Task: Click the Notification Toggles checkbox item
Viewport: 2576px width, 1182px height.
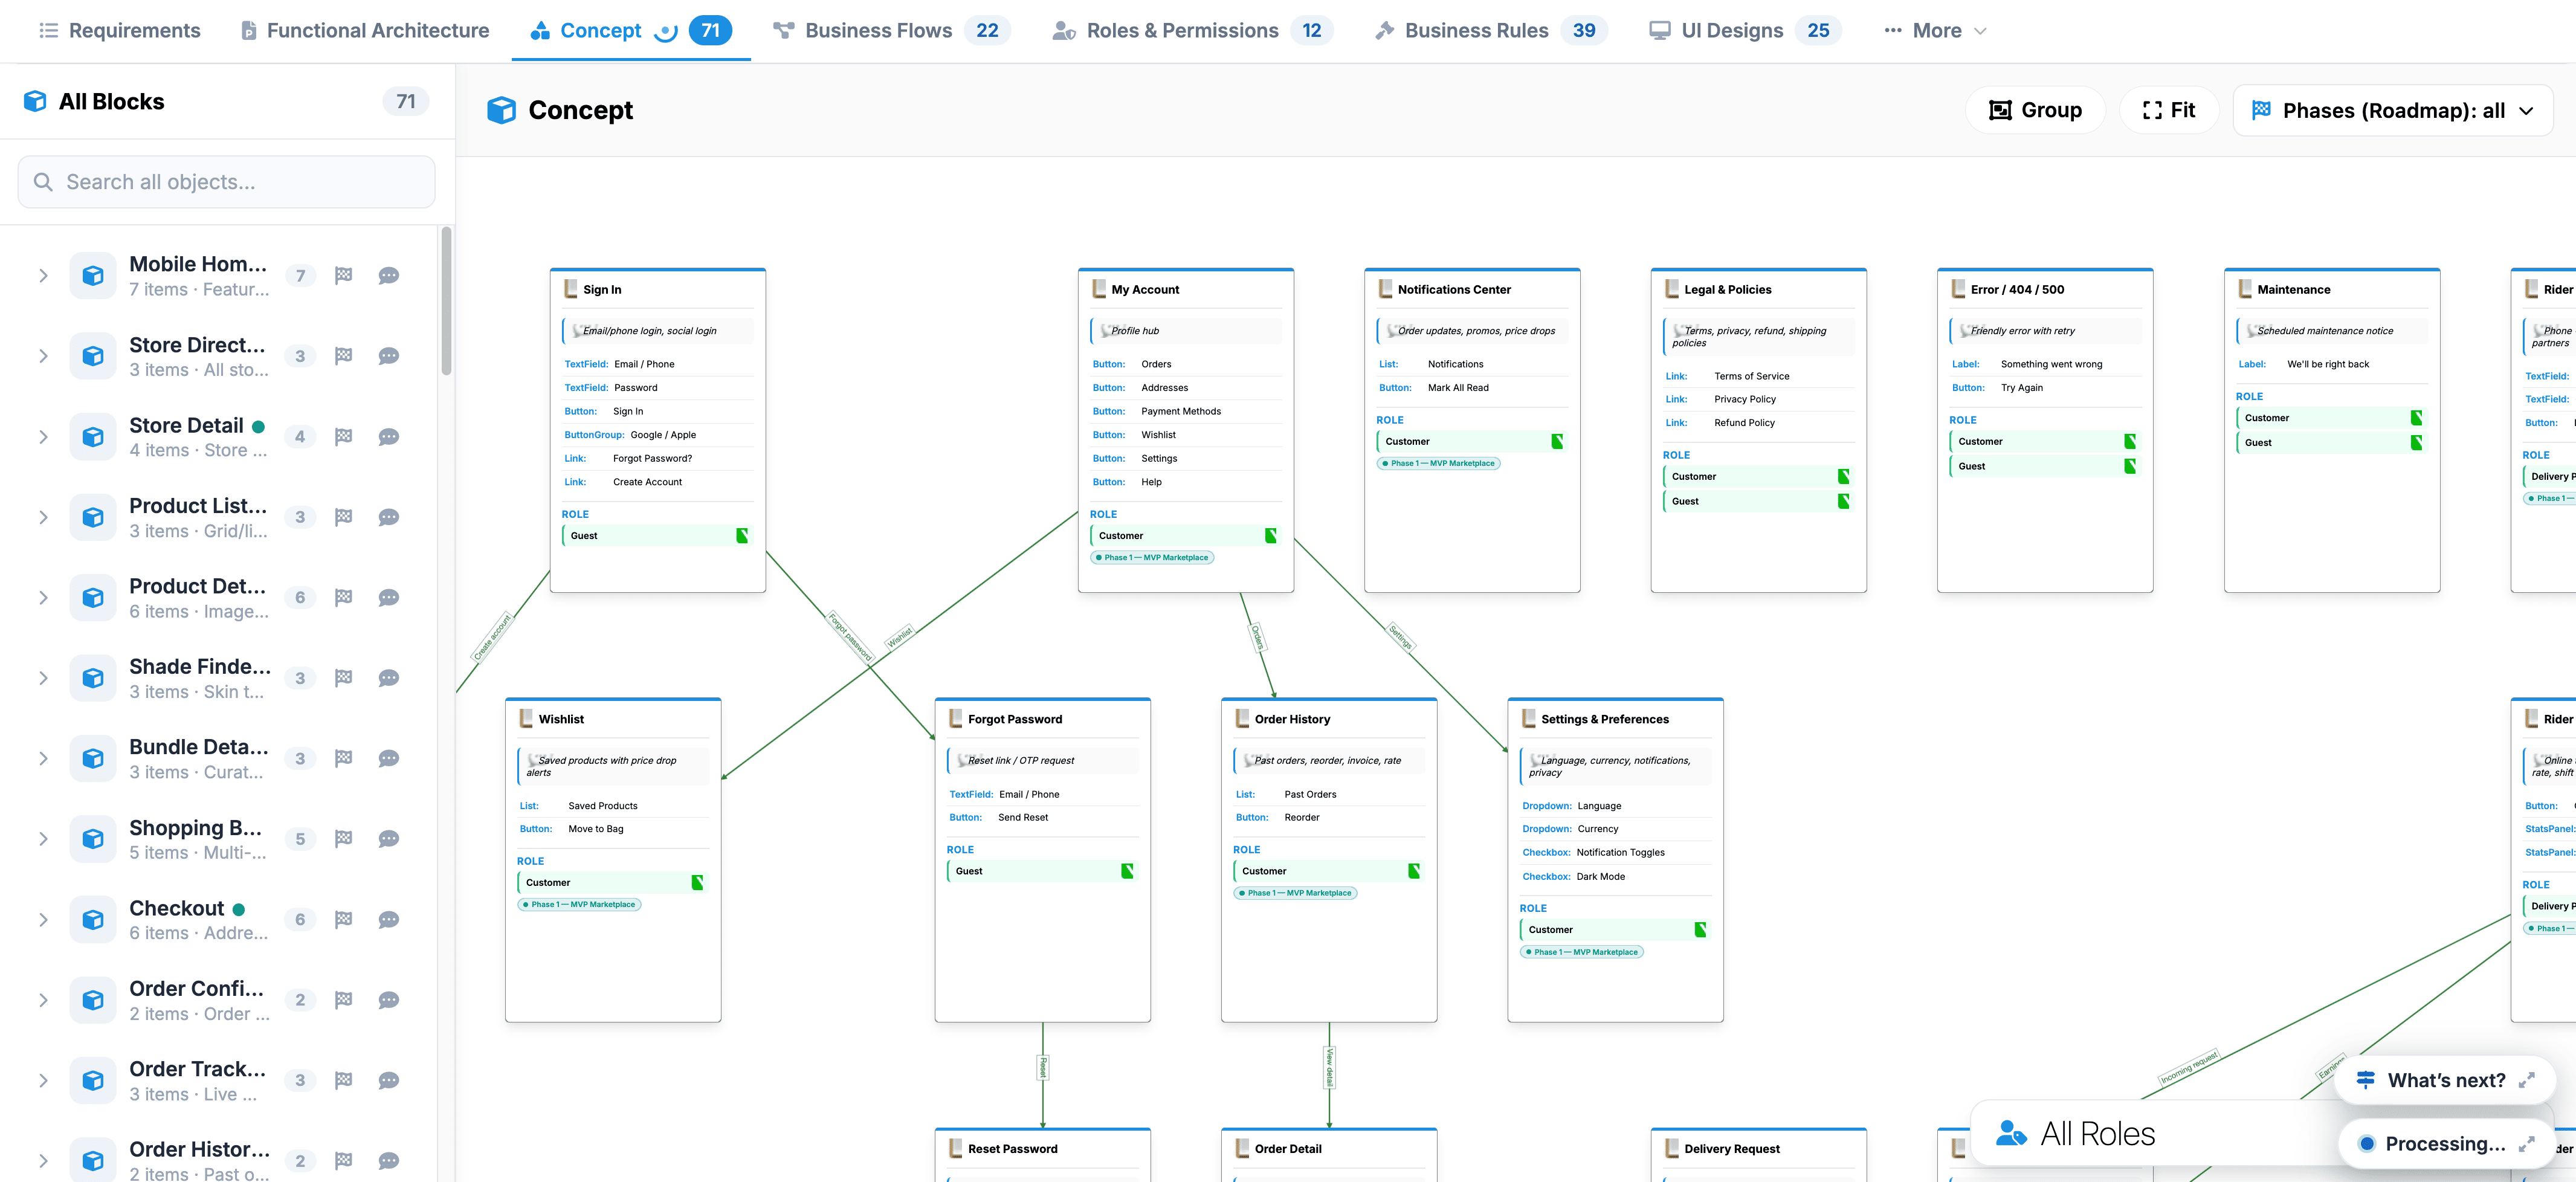Action: coord(1615,853)
